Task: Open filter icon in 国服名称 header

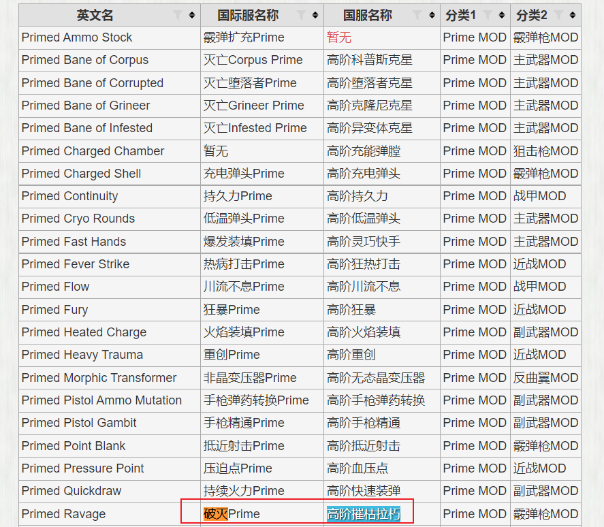Action: (417, 15)
